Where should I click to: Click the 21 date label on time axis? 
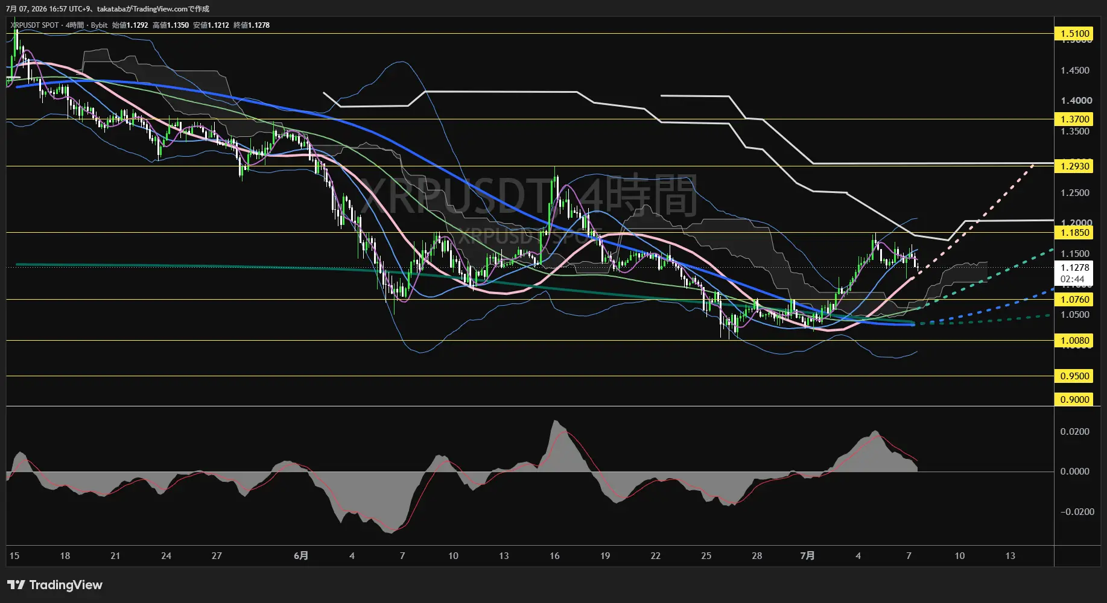pyautogui.click(x=115, y=556)
